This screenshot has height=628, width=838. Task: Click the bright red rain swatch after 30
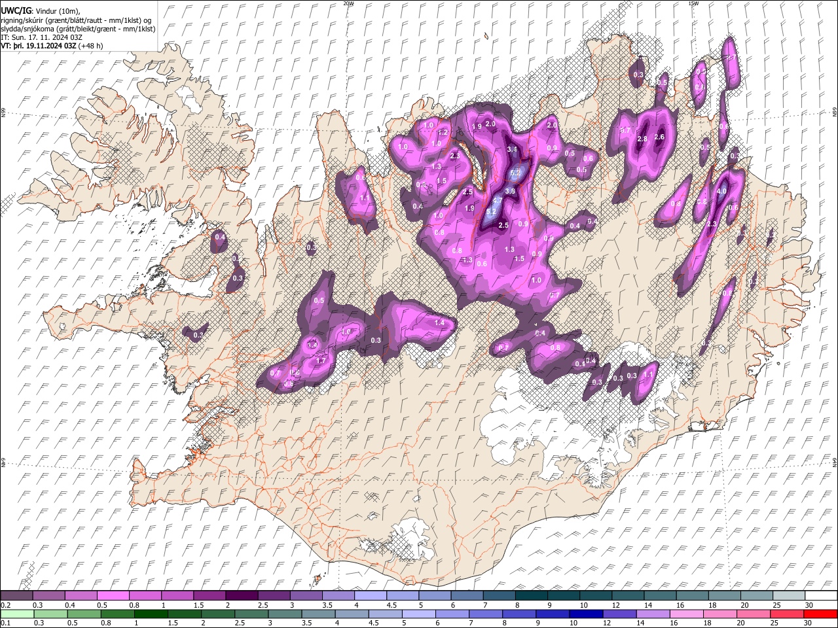(x=820, y=614)
